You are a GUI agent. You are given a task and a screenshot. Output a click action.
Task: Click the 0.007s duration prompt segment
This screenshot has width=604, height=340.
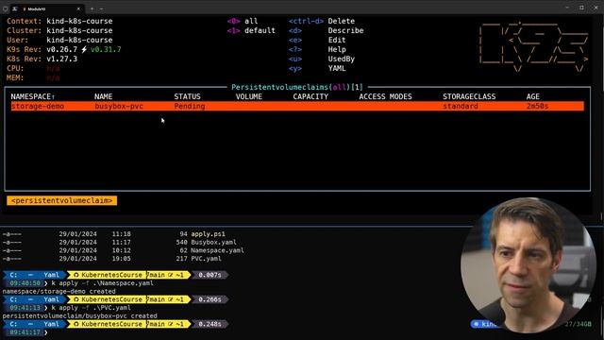(210, 275)
